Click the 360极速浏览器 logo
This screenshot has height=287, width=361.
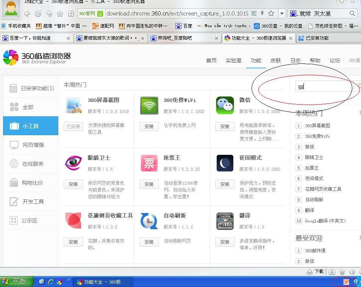coord(37,58)
